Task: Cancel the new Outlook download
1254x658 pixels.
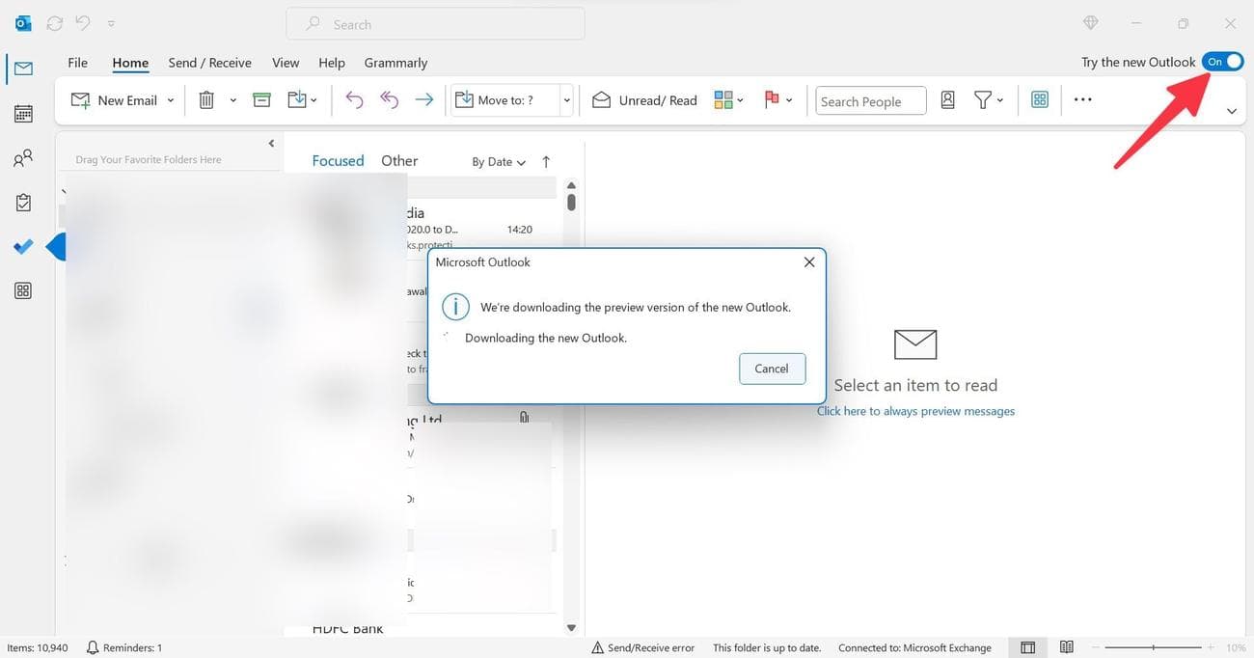Action: (x=772, y=369)
